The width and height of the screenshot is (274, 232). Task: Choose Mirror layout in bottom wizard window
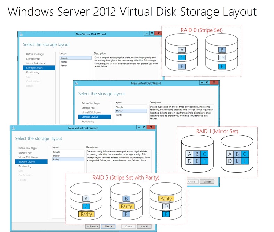pos(56,156)
